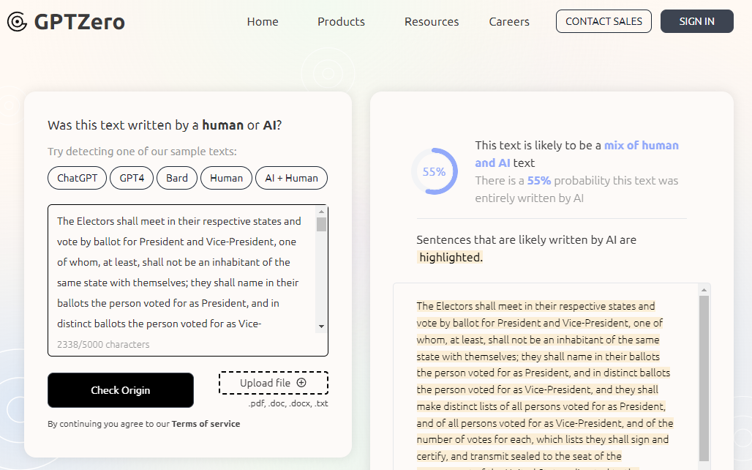Open the Products menu
The image size is (752, 470).
pos(341,22)
